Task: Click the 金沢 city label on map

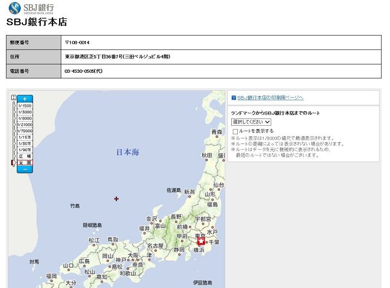Action: coord(152,219)
